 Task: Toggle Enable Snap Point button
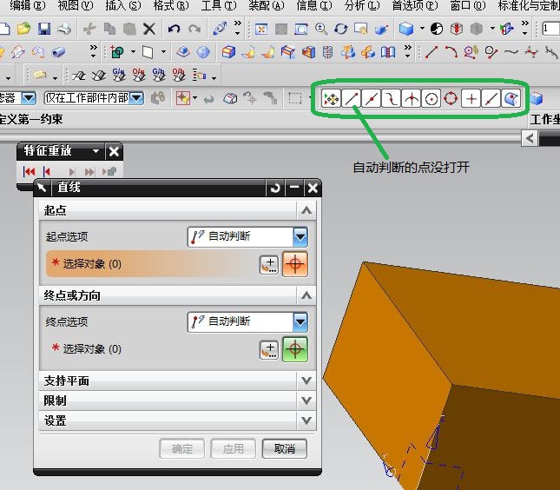point(331,98)
